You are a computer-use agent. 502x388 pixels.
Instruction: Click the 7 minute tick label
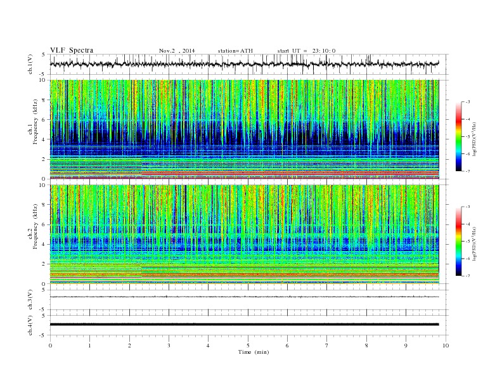327,346
